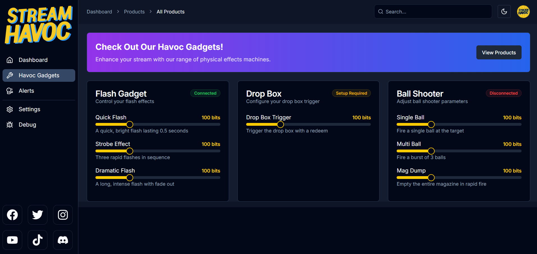This screenshot has height=254, width=537.
Task: Click 'Check Out Our Havoc Gadgets!' banner heading
Action: click(159, 47)
